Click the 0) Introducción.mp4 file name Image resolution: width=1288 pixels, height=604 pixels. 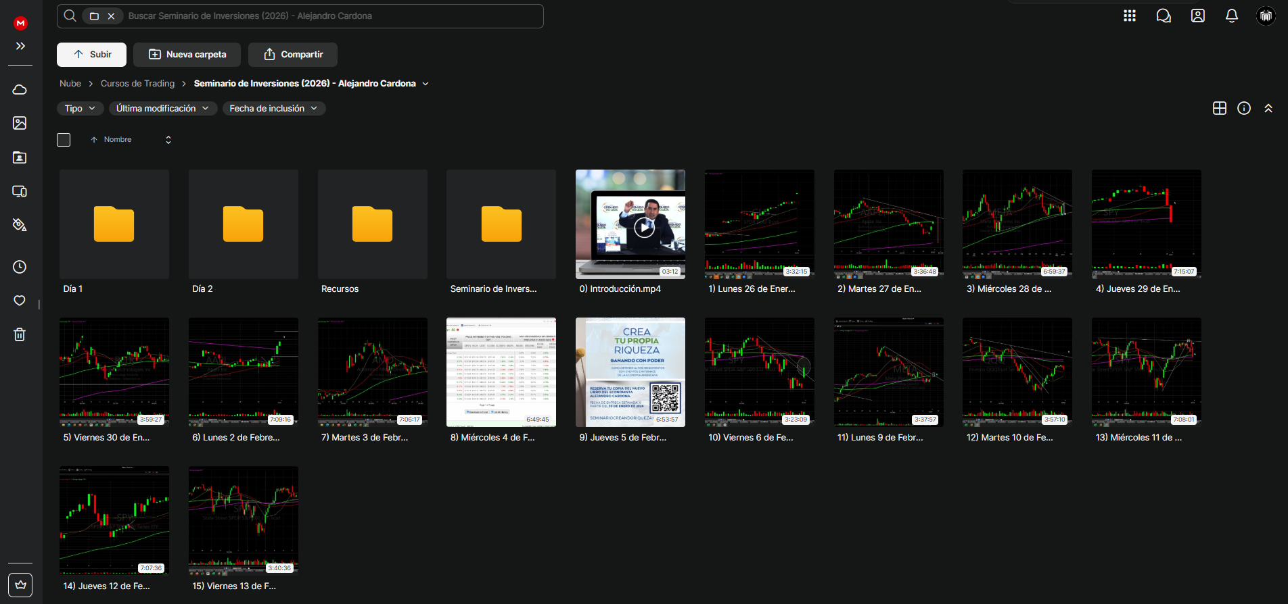coord(620,288)
